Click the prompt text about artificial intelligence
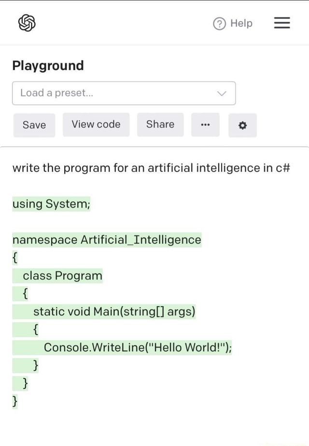309x446 pixels. (151, 168)
